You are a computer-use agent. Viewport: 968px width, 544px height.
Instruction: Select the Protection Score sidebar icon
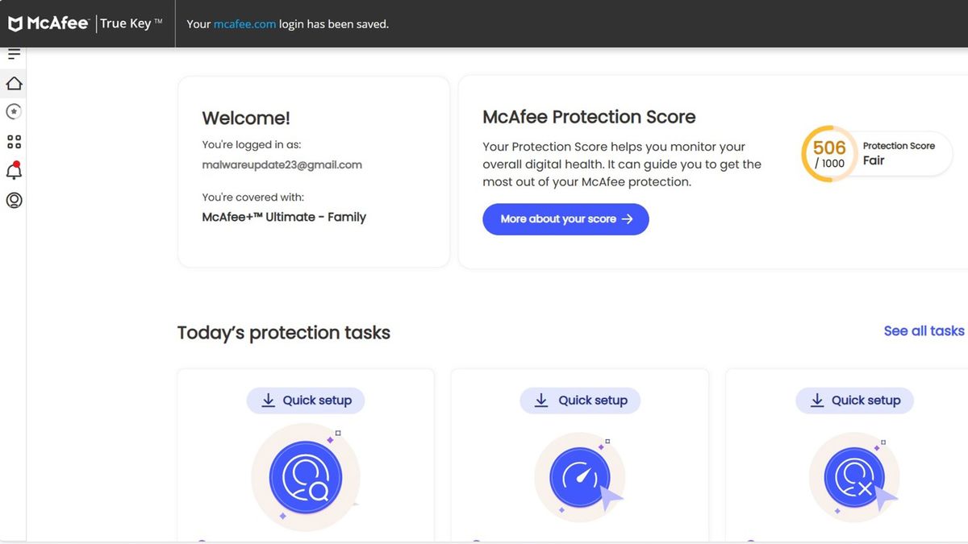14,111
